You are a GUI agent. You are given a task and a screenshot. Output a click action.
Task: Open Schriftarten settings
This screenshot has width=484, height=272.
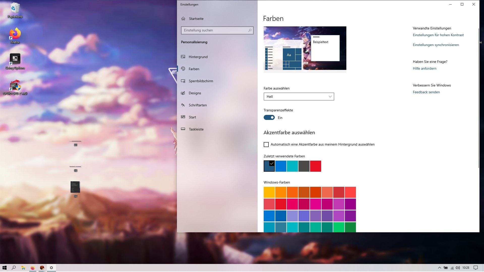(198, 105)
